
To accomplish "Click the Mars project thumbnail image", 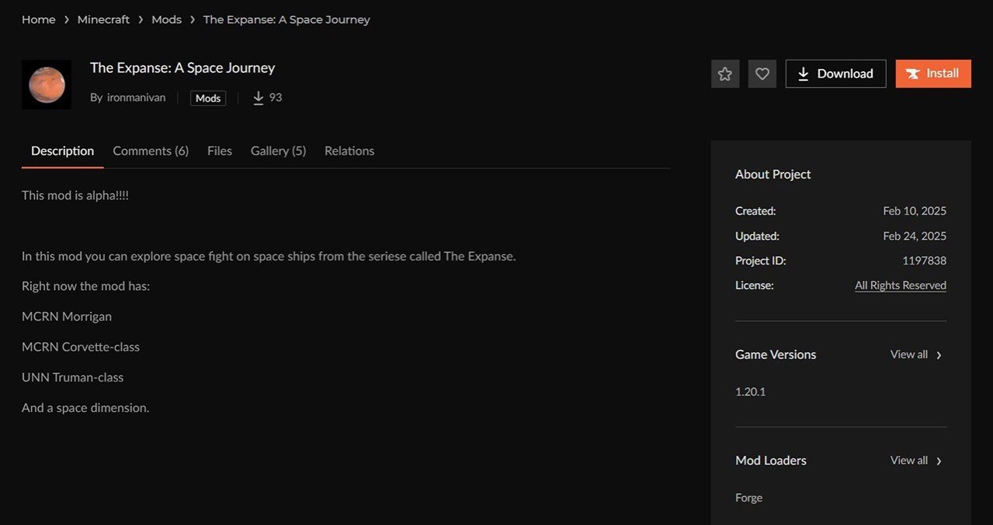I will click(x=47, y=85).
